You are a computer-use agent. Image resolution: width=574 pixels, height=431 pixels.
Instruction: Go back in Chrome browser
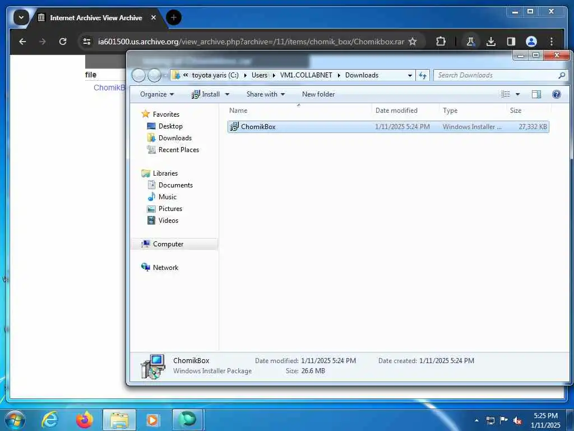point(22,42)
